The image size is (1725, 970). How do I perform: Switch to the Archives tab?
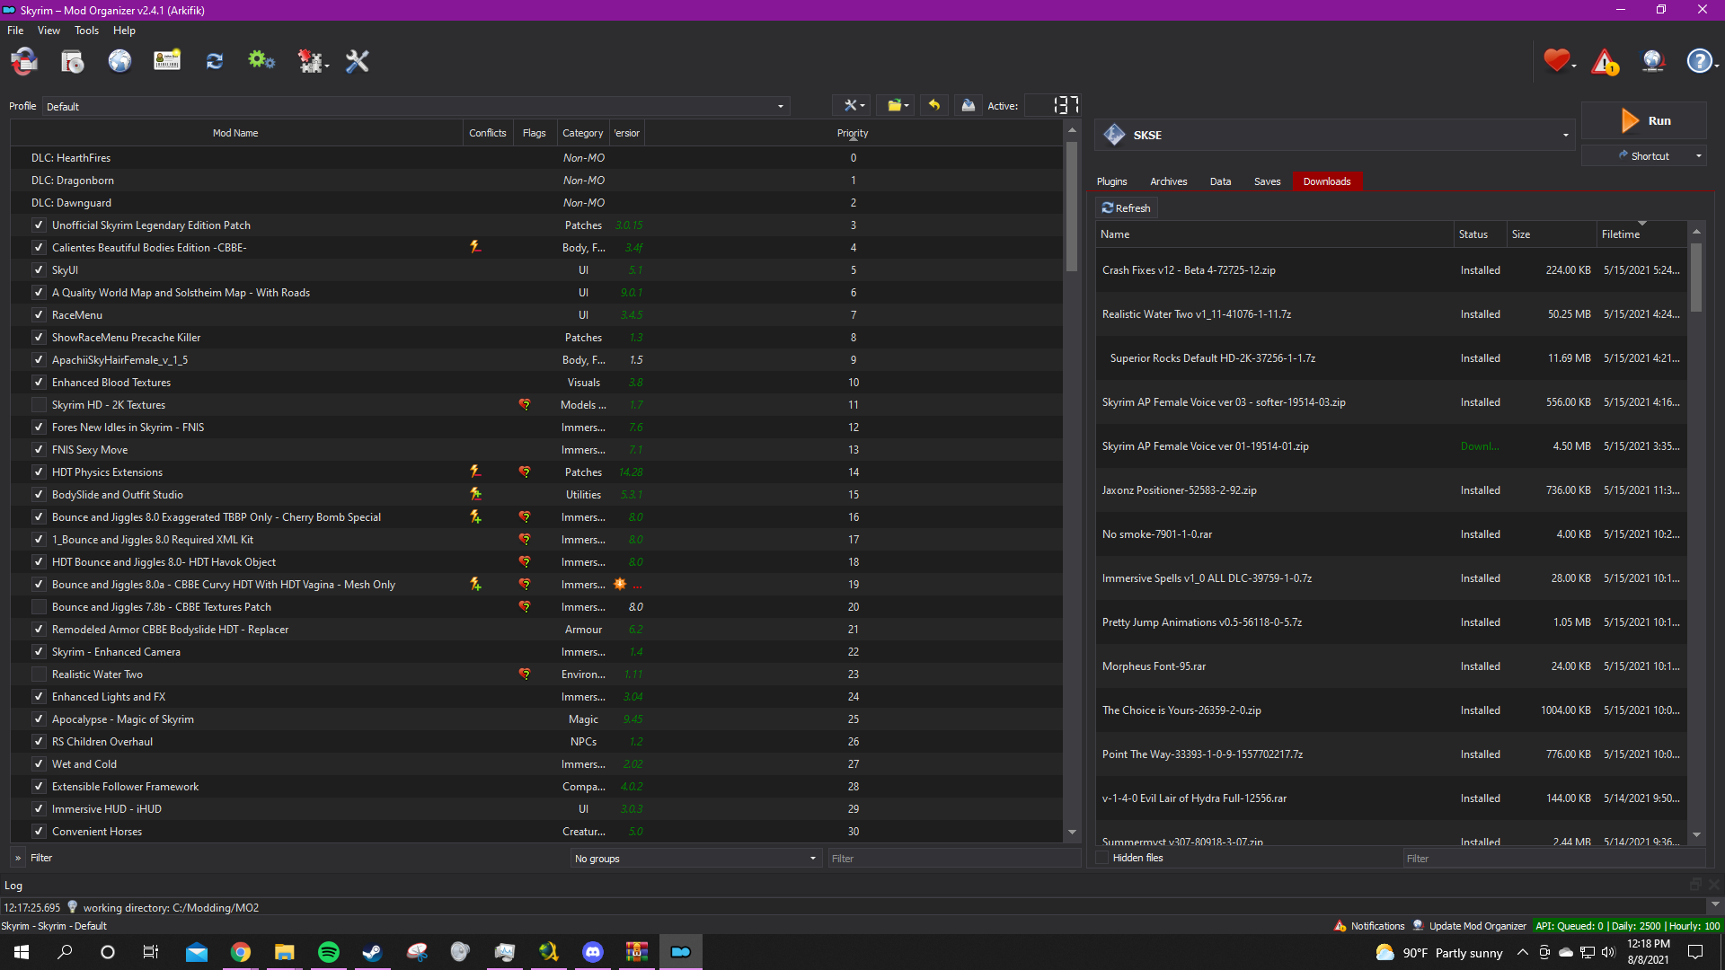(x=1168, y=181)
